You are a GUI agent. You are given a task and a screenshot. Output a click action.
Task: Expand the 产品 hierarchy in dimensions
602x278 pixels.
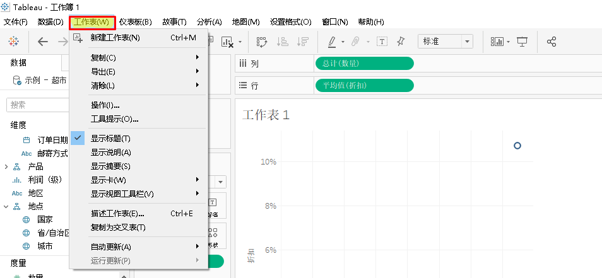click(x=6, y=166)
